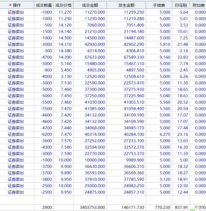This screenshot has height=211, width=206.
Task: Click the price cell 3.130
Action: (x=66, y=76)
